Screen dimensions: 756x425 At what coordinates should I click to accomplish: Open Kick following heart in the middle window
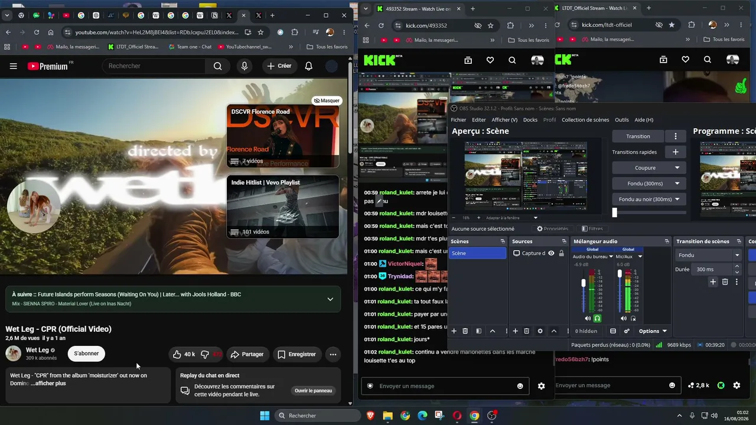(490, 60)
